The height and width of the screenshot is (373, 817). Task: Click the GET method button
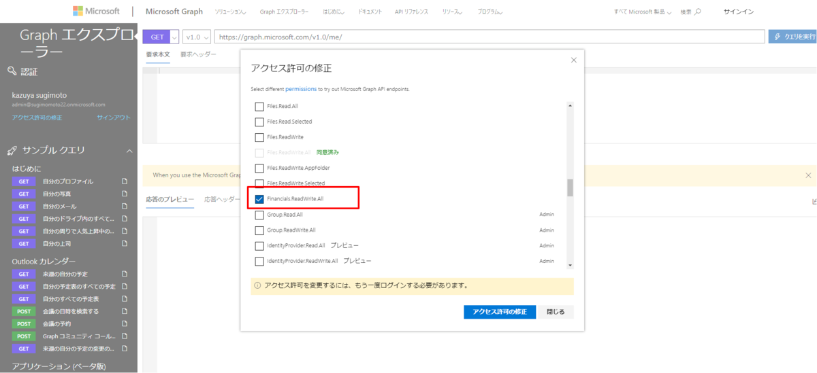pyautogui.click(x=157, y=37)
